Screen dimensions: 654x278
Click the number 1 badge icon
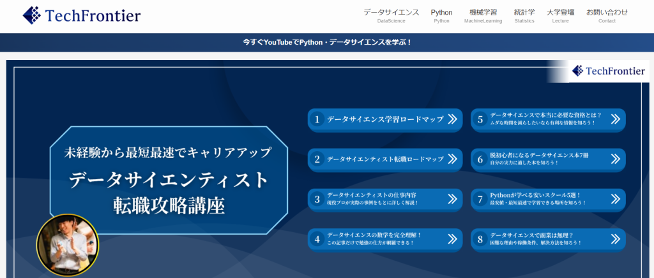pyautogui.click(x=317, y=119)
